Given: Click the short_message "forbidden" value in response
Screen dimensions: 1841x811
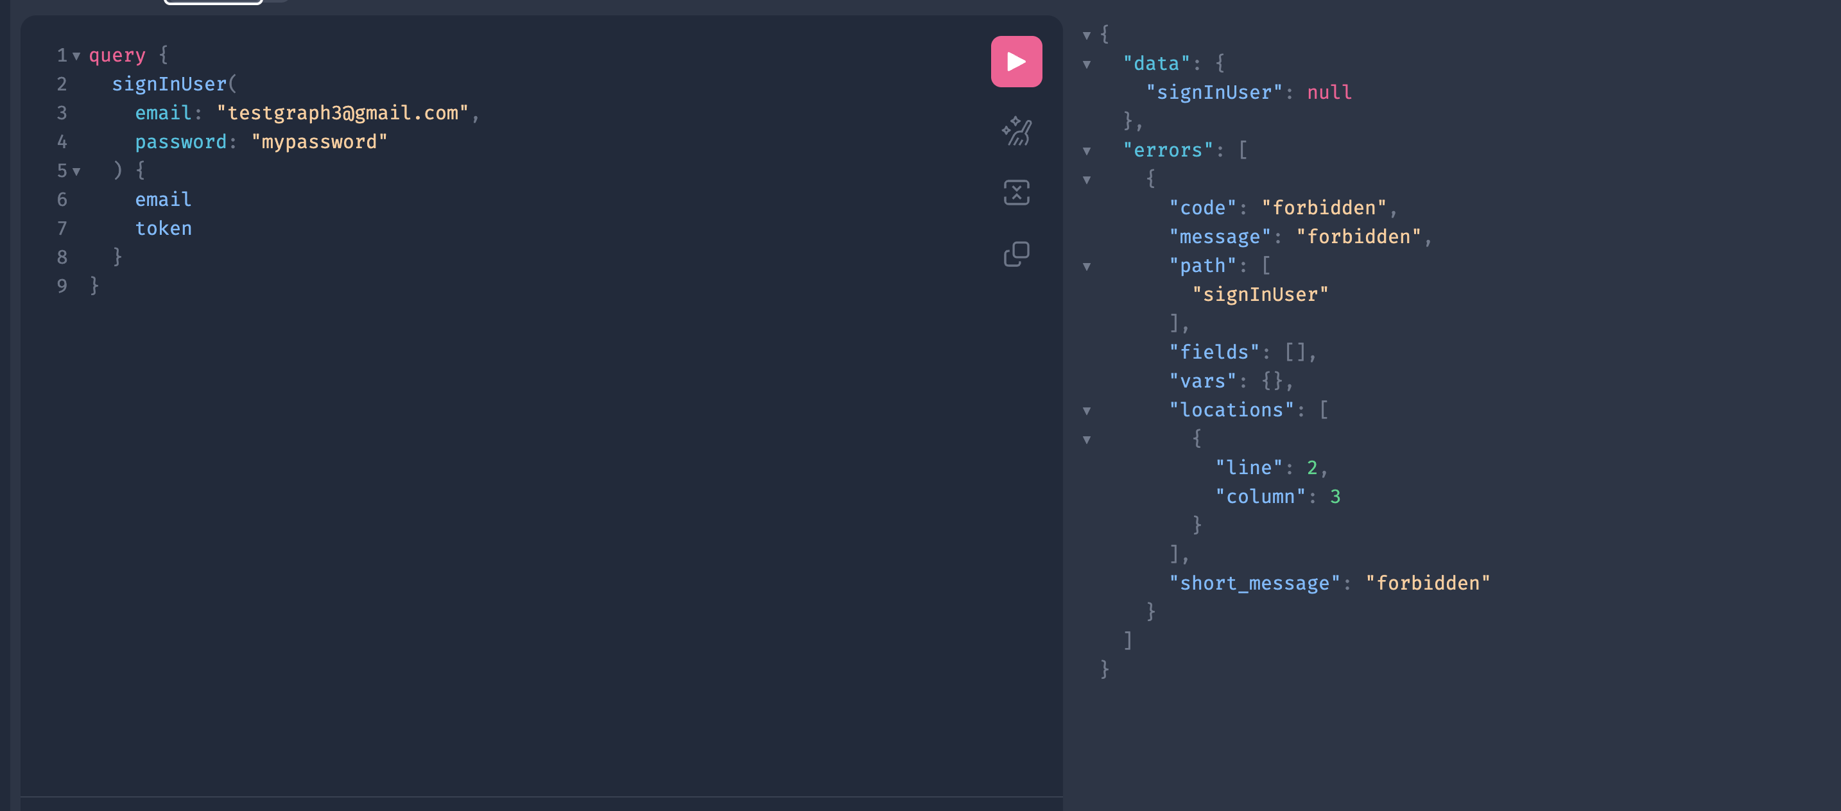Looking at the screenshot, I should coord(1427,583).
